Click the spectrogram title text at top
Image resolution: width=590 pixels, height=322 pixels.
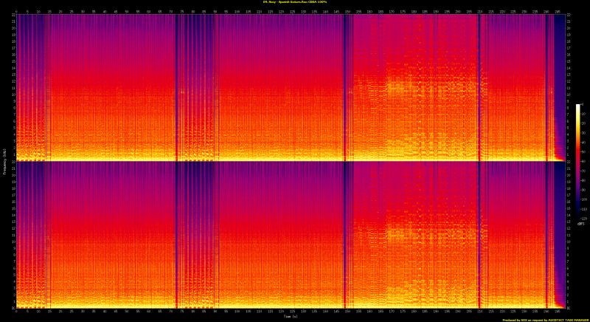[295, 3]
